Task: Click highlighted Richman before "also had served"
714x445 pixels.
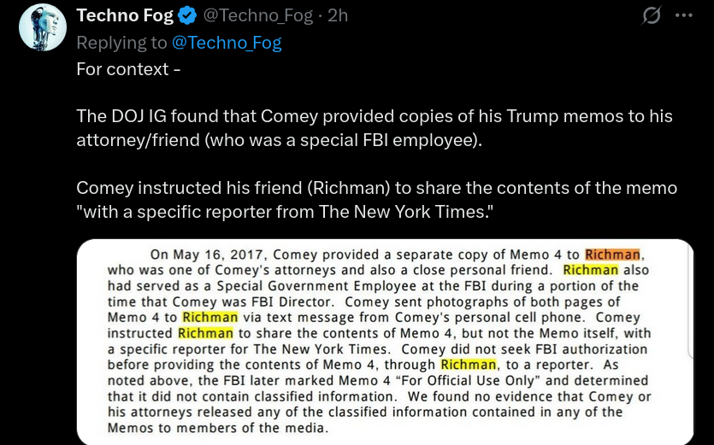Action: (590, 270)
